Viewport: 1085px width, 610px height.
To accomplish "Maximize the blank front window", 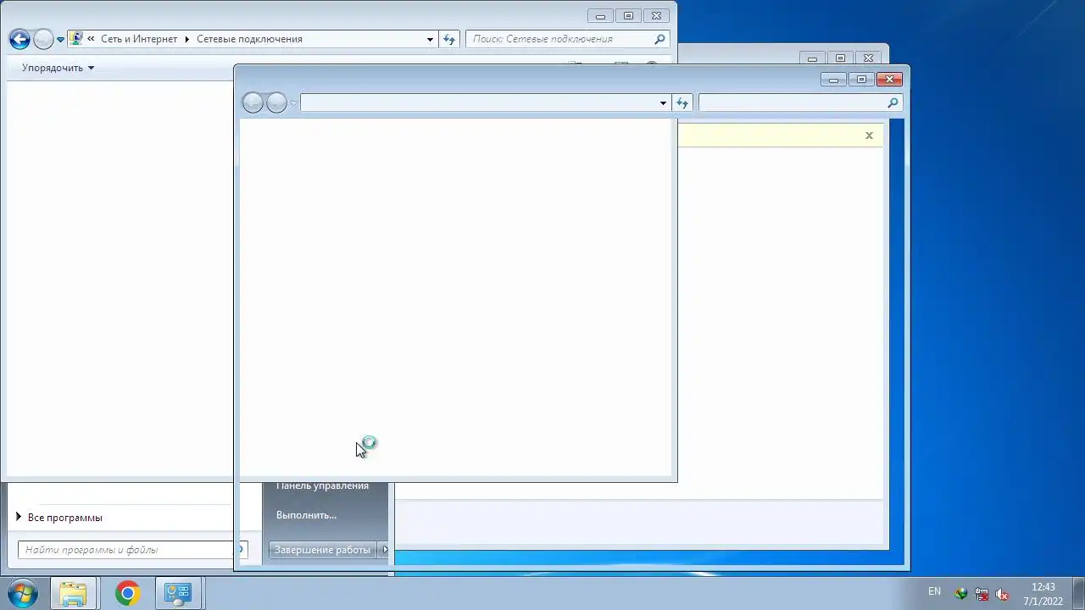I will (x=861, y=80).
